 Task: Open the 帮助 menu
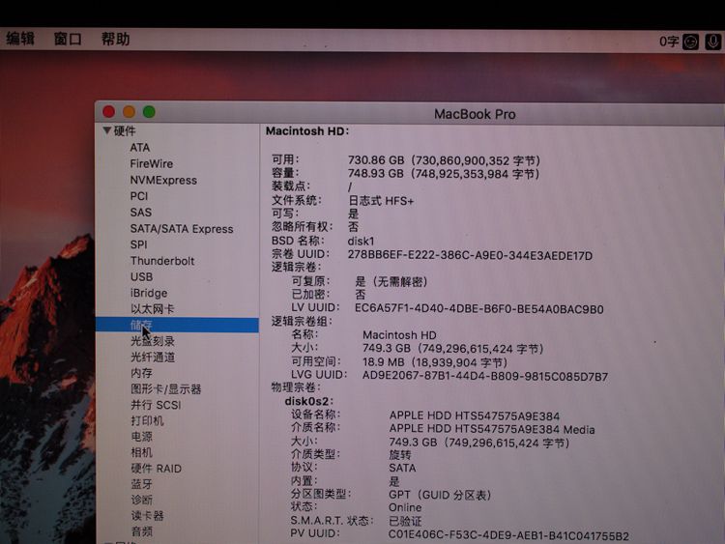(x=115, y=39)
